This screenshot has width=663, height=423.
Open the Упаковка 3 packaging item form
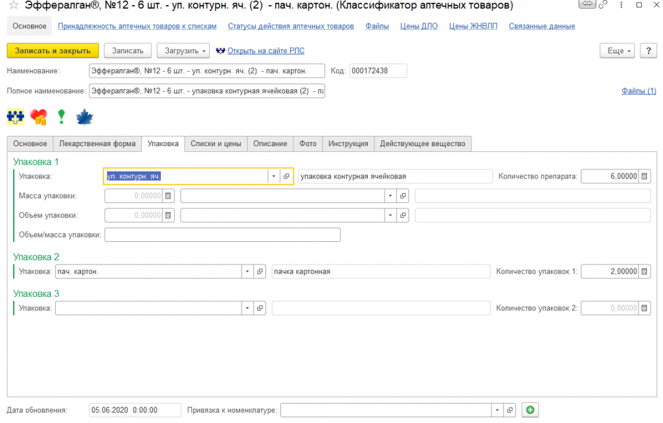tap(260, 308)
